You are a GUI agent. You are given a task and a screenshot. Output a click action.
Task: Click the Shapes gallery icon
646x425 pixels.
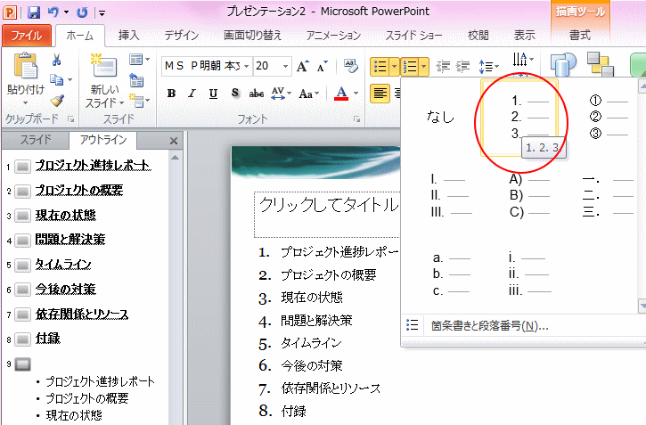[563, 64]
